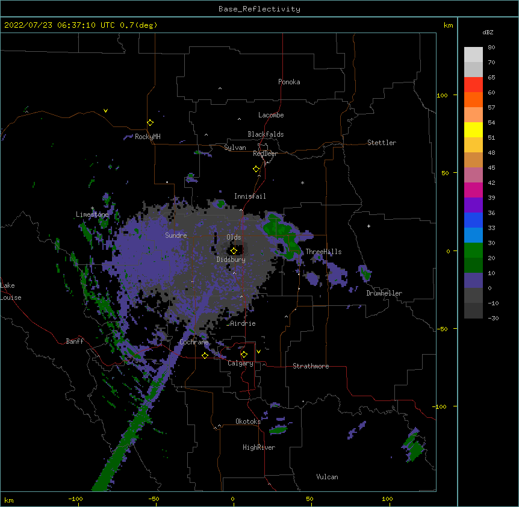
Task: Click the RedDeer city label
Action: click(x=265, y=154)
